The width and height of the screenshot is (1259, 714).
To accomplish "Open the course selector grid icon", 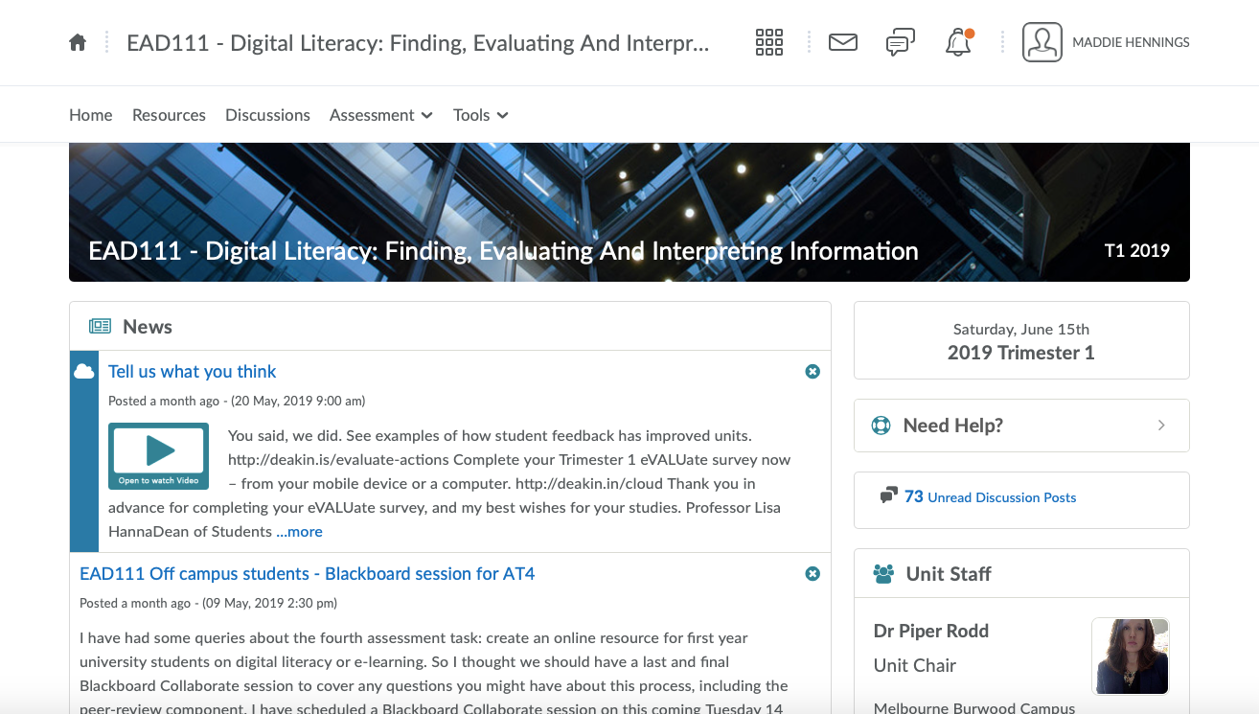I will (769, 42).
